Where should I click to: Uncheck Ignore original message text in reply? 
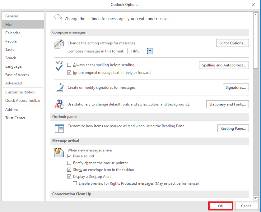point(69,73)
